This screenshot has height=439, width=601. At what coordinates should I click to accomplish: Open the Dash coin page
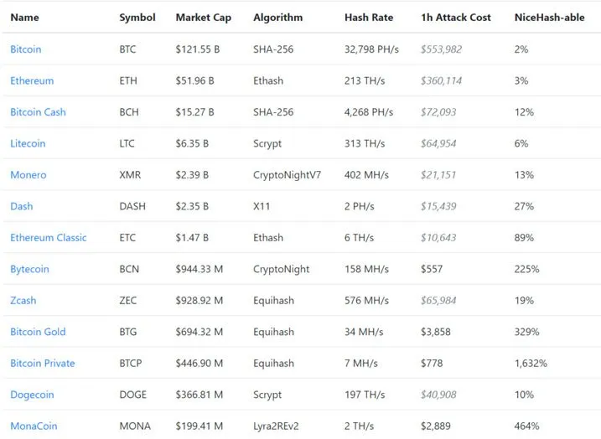(x=22, y=206)
